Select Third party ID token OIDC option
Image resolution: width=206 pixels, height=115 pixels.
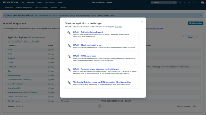point(102,84)
